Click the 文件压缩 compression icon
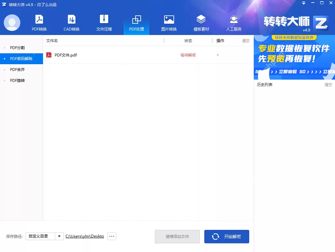The image size is (335, 252). coord(104,22)
